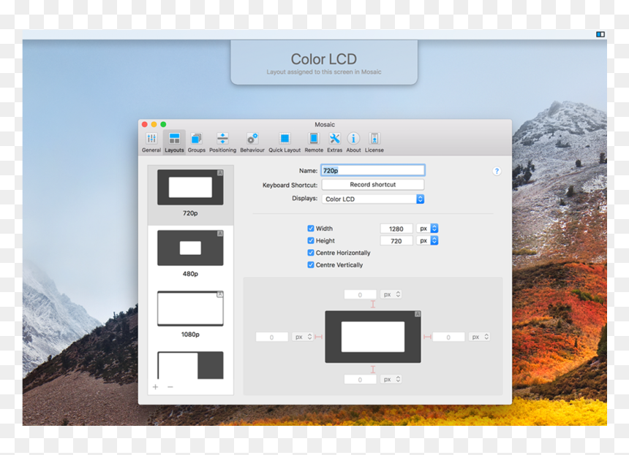Click the Name field containing 720p

point(373,170)
